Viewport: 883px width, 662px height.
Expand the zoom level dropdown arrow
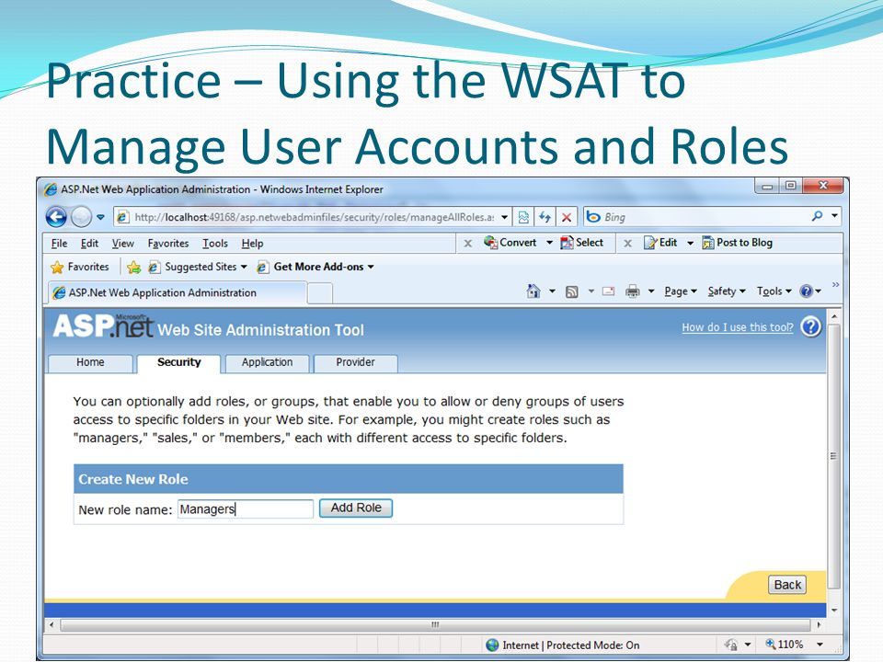(820, 645)
